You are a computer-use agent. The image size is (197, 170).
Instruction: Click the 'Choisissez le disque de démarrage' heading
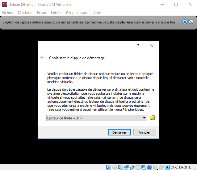pyautogui.click(x=77, y=58)
